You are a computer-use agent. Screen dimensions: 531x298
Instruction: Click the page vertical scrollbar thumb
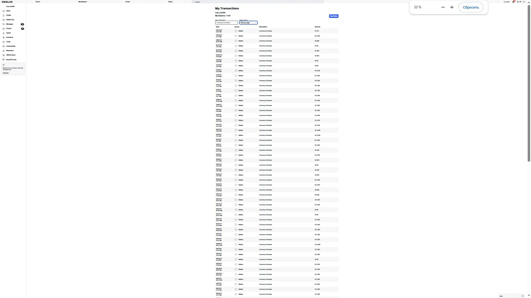click(529, 83)
